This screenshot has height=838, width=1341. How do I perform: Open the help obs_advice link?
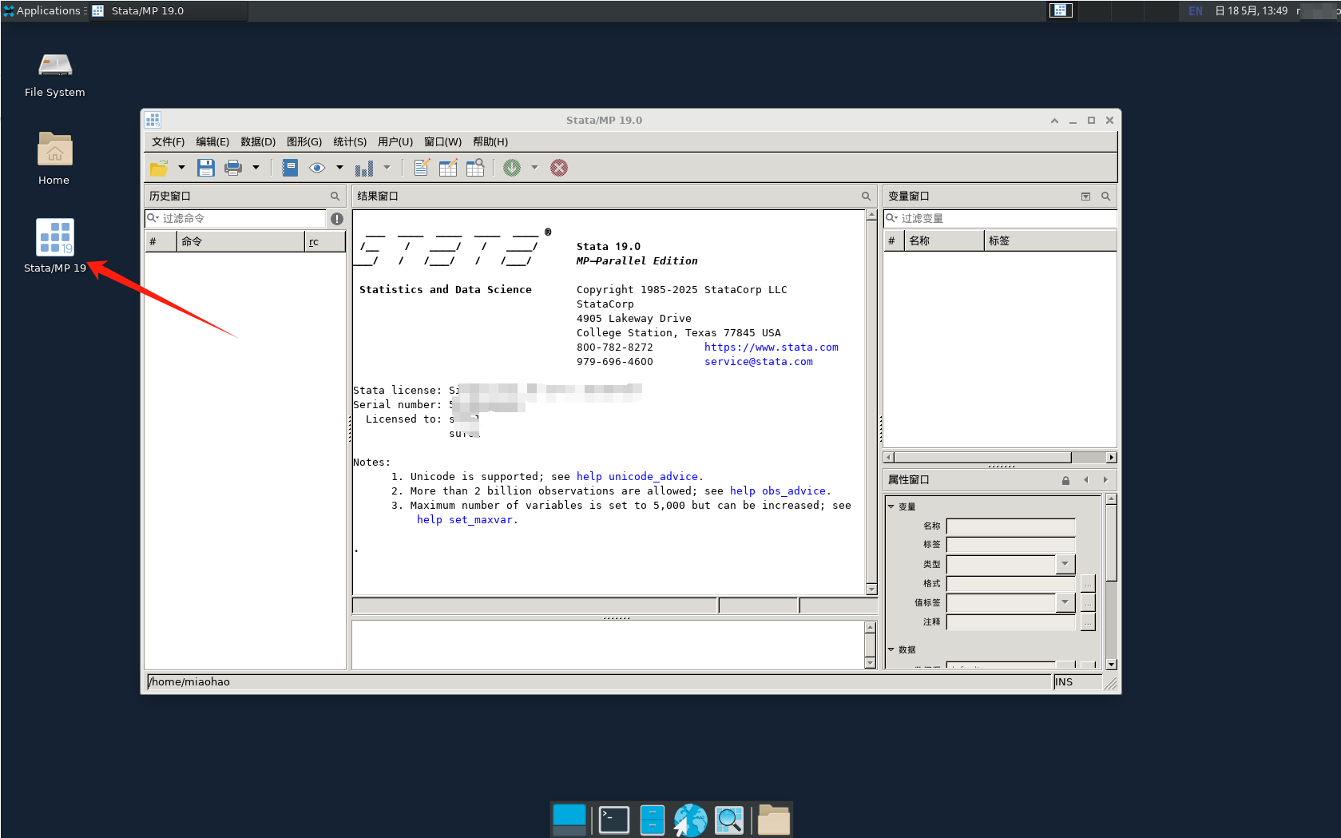pyautogui.click(x=778, y=491)
